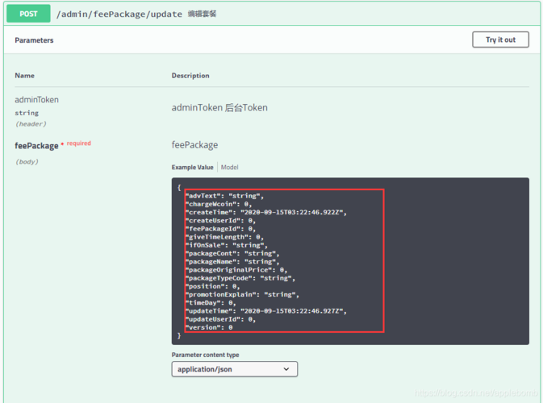This screenshot has height=403, width=543.
Task: Click the "chargeWcoin": 0 line
Action: 219,204
